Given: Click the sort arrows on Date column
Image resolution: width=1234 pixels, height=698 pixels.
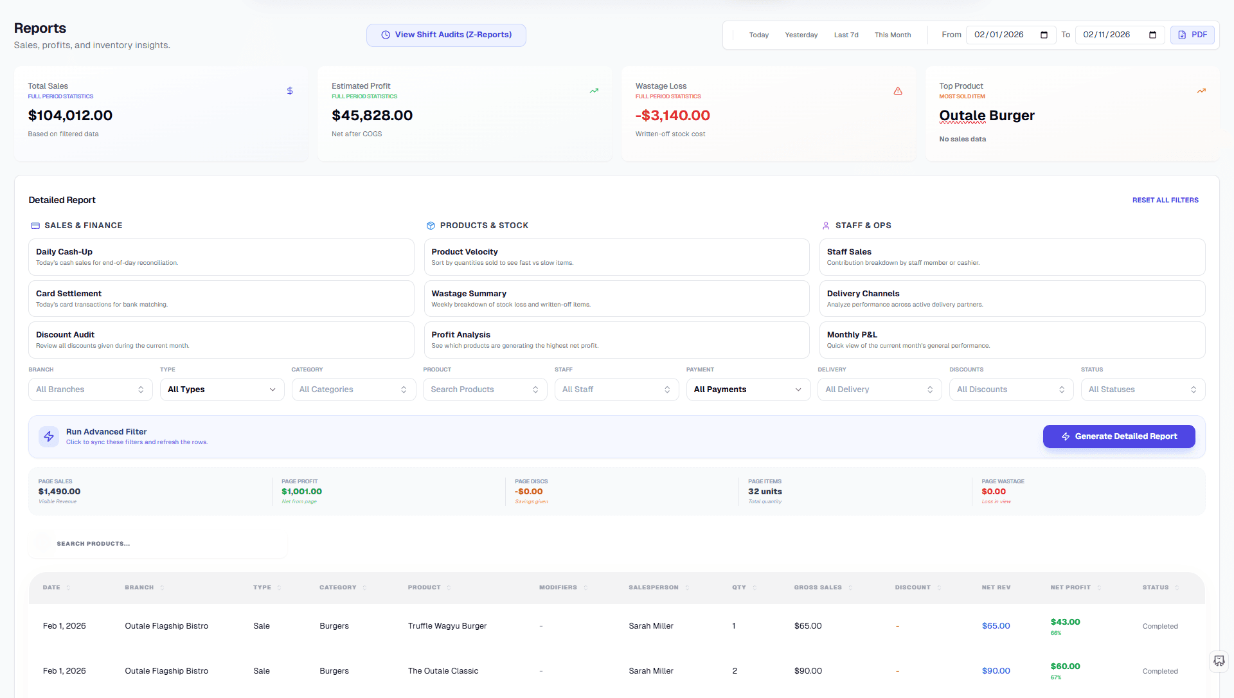Looking at the screenshot, I should pos(67,587).
